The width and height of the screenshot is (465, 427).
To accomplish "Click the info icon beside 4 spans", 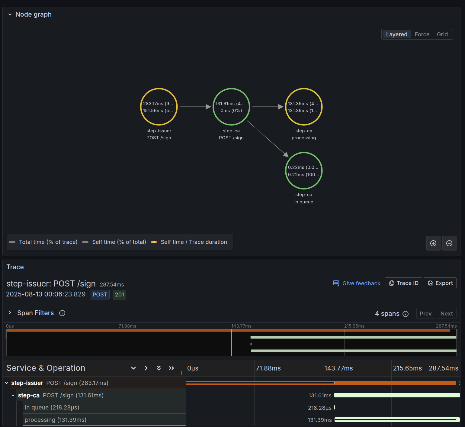I will coord(406,314).
